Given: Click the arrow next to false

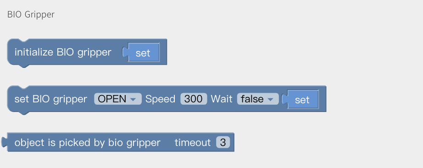Looking at the screenshot, I should click(270, 100).
